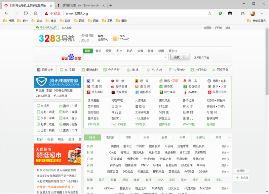Click the 百度一下 search button
This screenshot has height=194, width=269.
click(x=180, y=57)
